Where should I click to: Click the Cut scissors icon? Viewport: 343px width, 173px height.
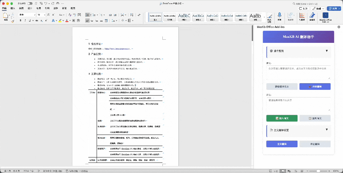tap(12, 14)
